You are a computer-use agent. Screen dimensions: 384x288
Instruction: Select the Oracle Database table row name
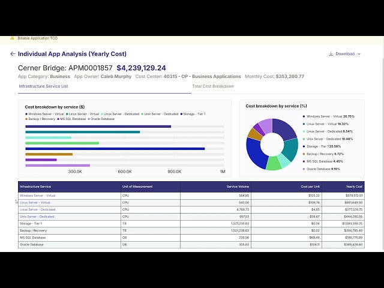coord(32,244)
